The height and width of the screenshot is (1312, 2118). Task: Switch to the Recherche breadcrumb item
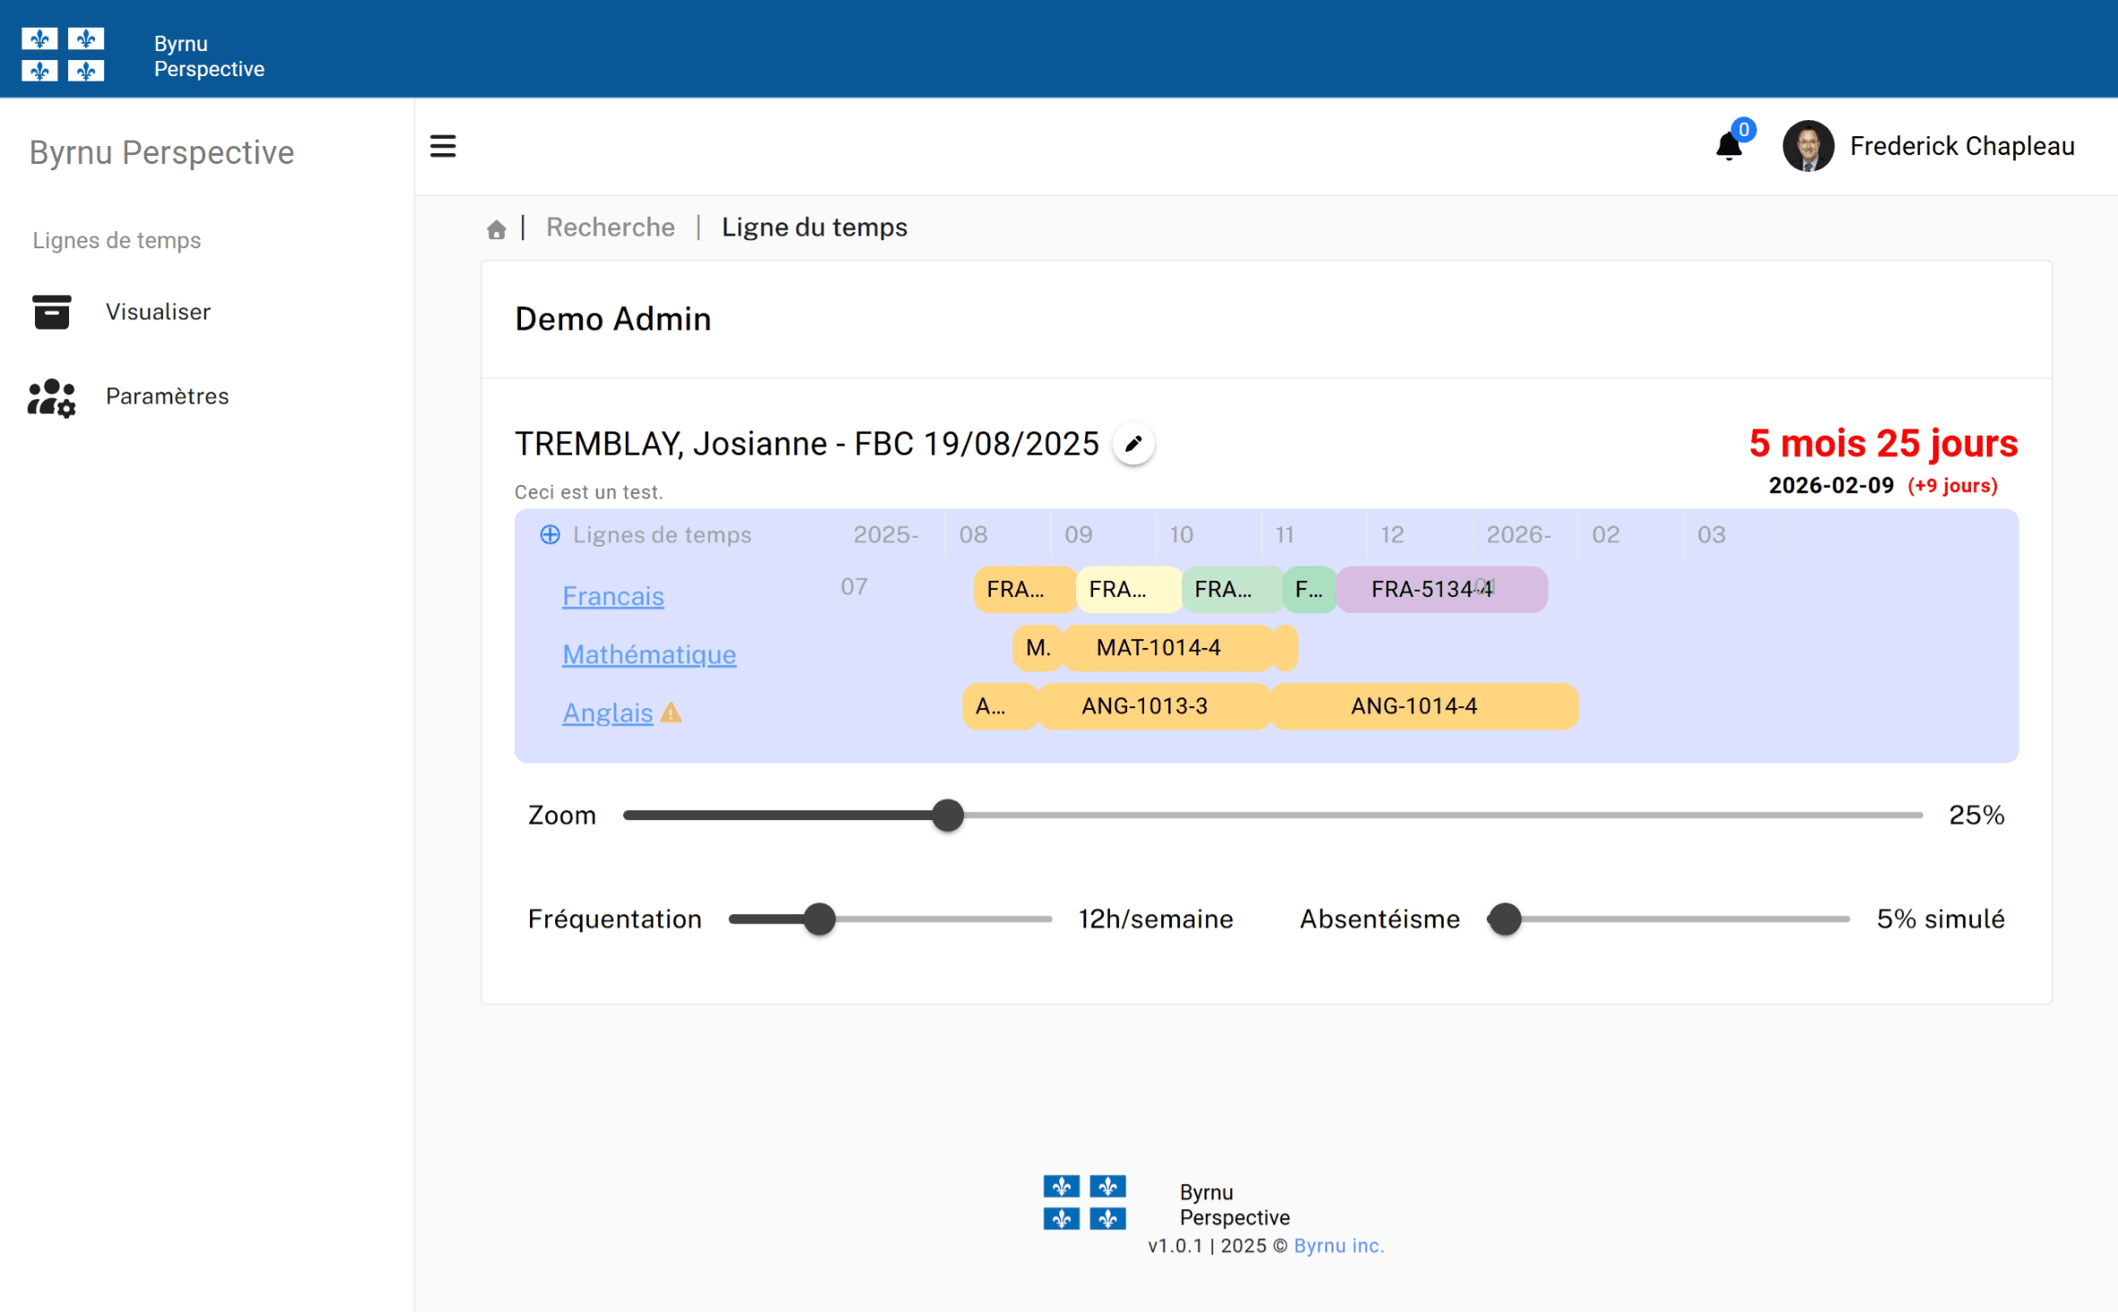click(610, 227)
